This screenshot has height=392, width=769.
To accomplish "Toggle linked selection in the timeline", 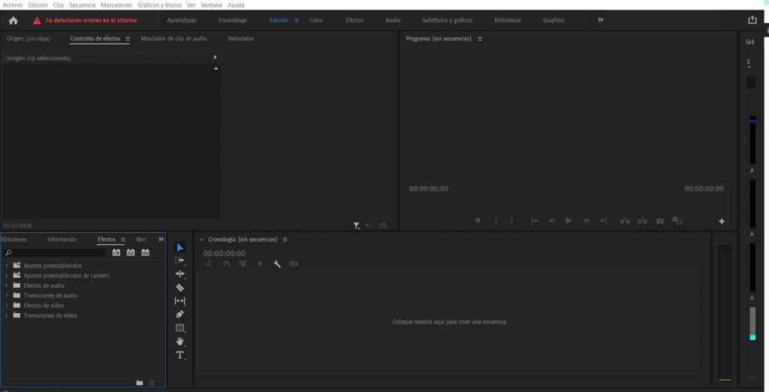I will pyautogui.click(x=243, y=264).
